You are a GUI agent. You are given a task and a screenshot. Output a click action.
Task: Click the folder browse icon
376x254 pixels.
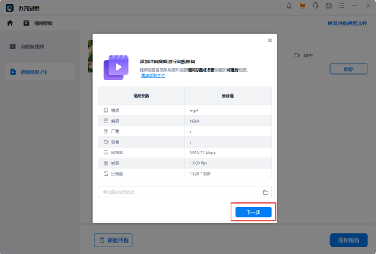pos(265,192)
